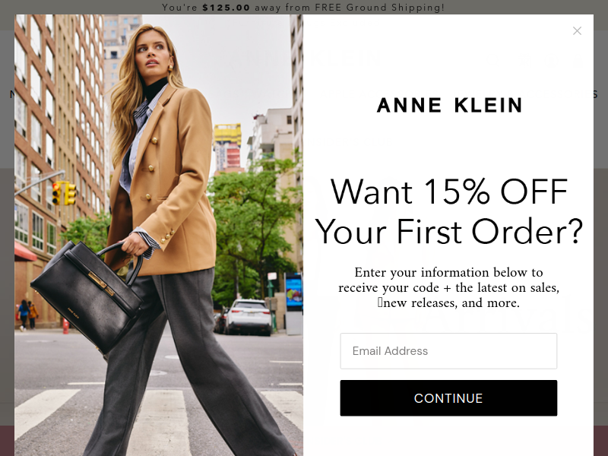Click the white car in the photo
The image size is (608, 456).
pos(249,316)
